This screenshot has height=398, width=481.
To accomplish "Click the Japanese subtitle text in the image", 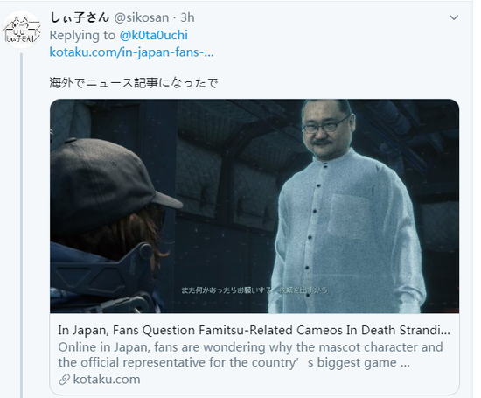I will 254,290.
